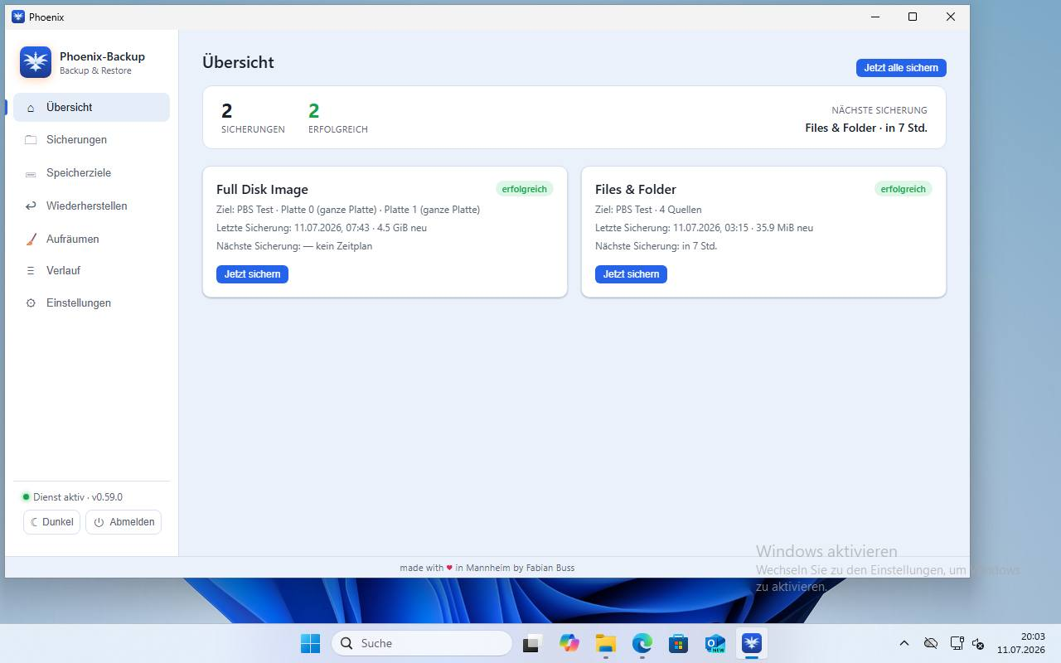The image size is (1061, 663).
Task: Click the Full Disk Image card title
Action: 262,189
